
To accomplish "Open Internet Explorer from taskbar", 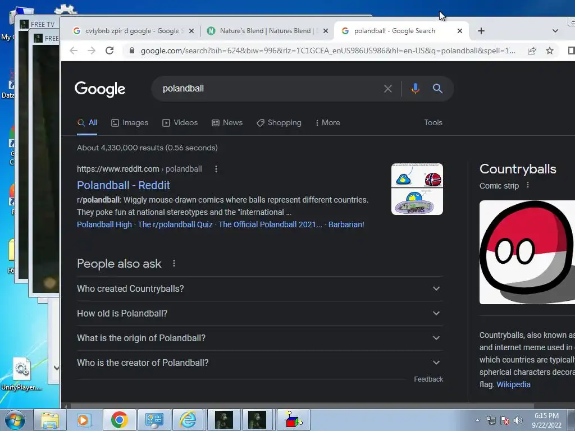I will pos(188,420).
